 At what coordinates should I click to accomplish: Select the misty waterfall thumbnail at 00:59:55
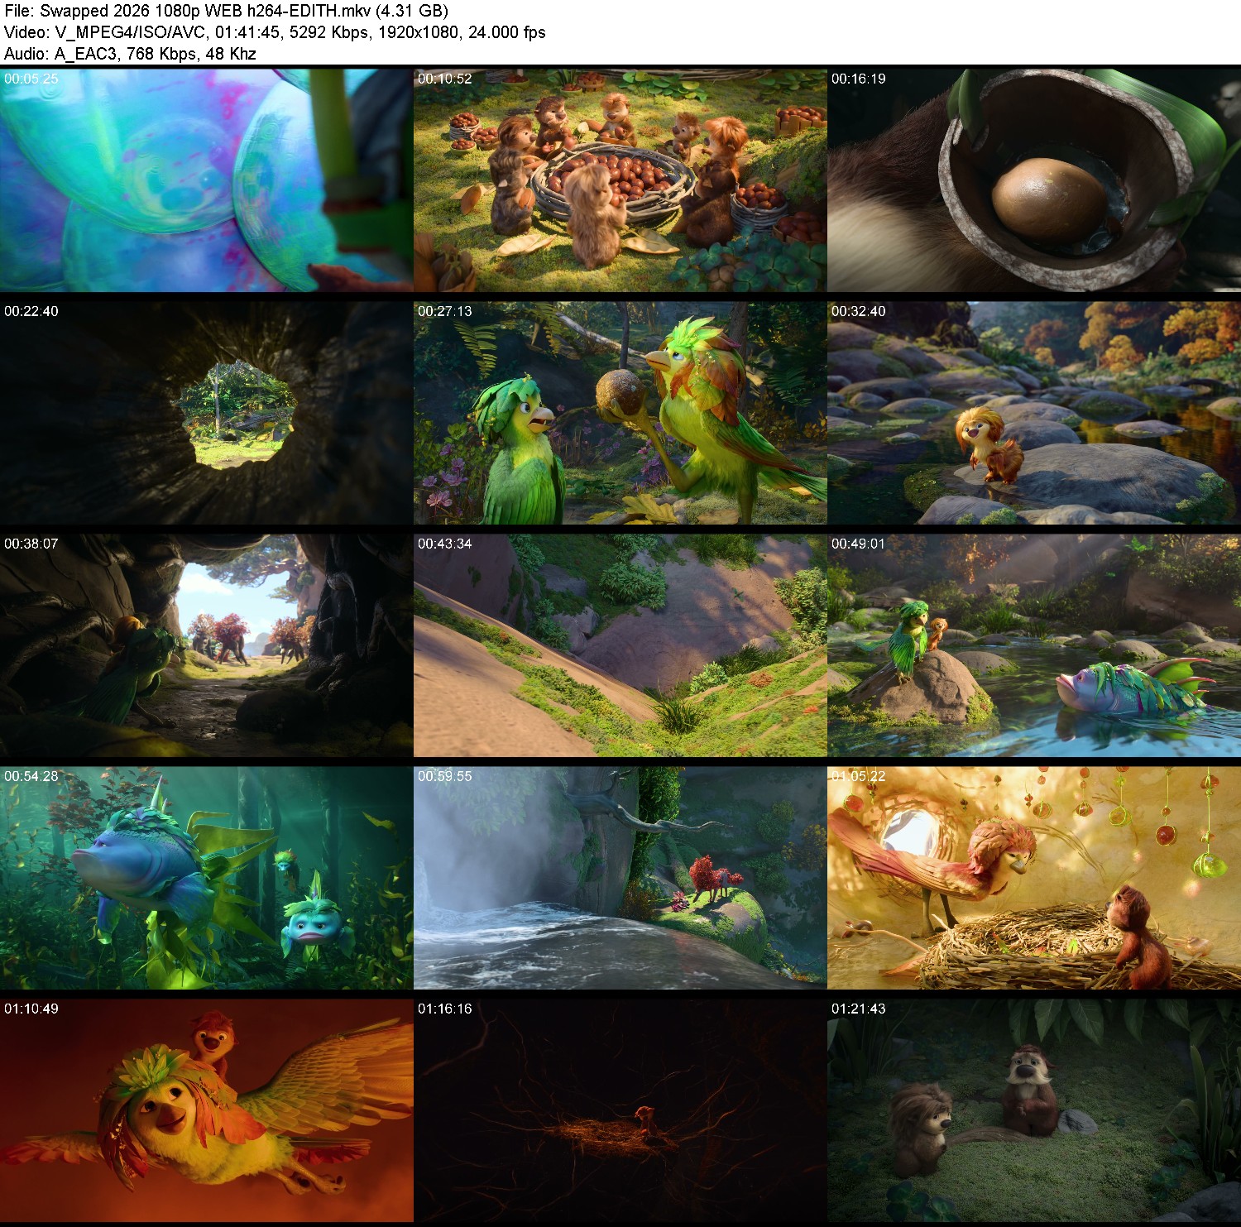620,877
